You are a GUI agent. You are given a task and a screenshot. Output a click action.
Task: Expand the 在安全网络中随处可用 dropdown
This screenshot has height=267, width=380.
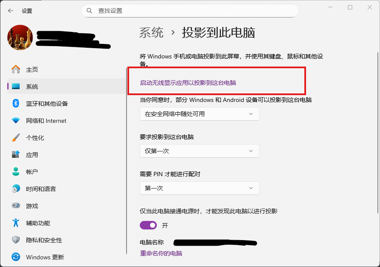199,114
